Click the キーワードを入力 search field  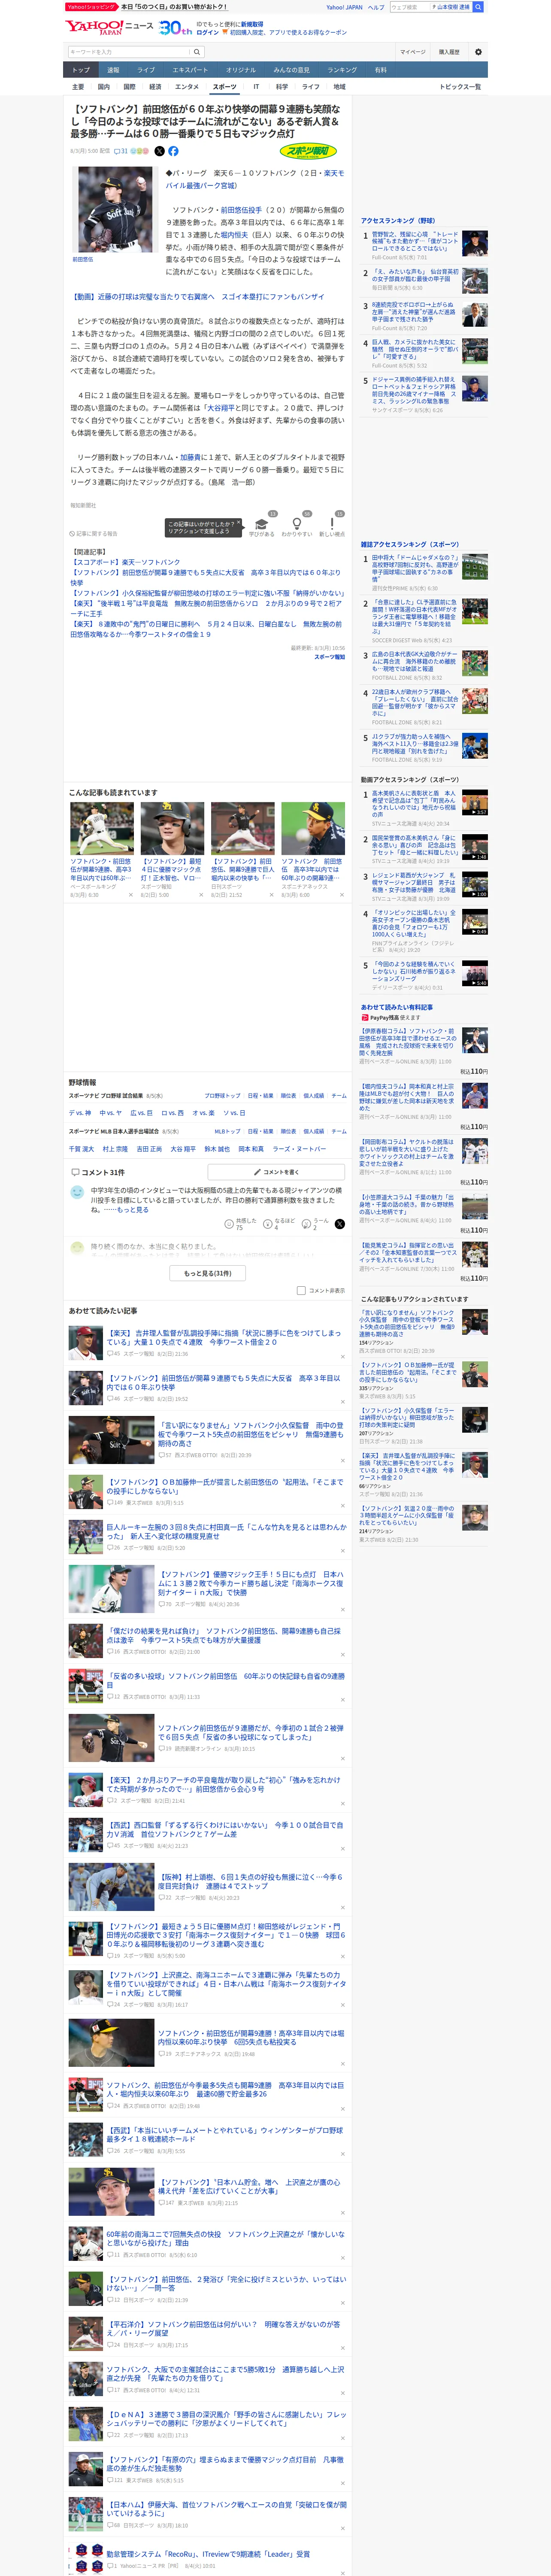click(129, 52)
